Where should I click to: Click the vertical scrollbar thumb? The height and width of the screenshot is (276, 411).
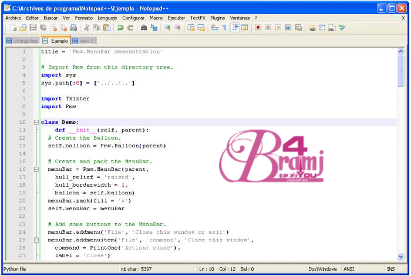[x=400, y=70]
